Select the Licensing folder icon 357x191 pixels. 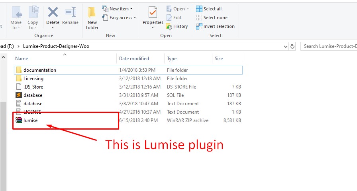point(19,79)
